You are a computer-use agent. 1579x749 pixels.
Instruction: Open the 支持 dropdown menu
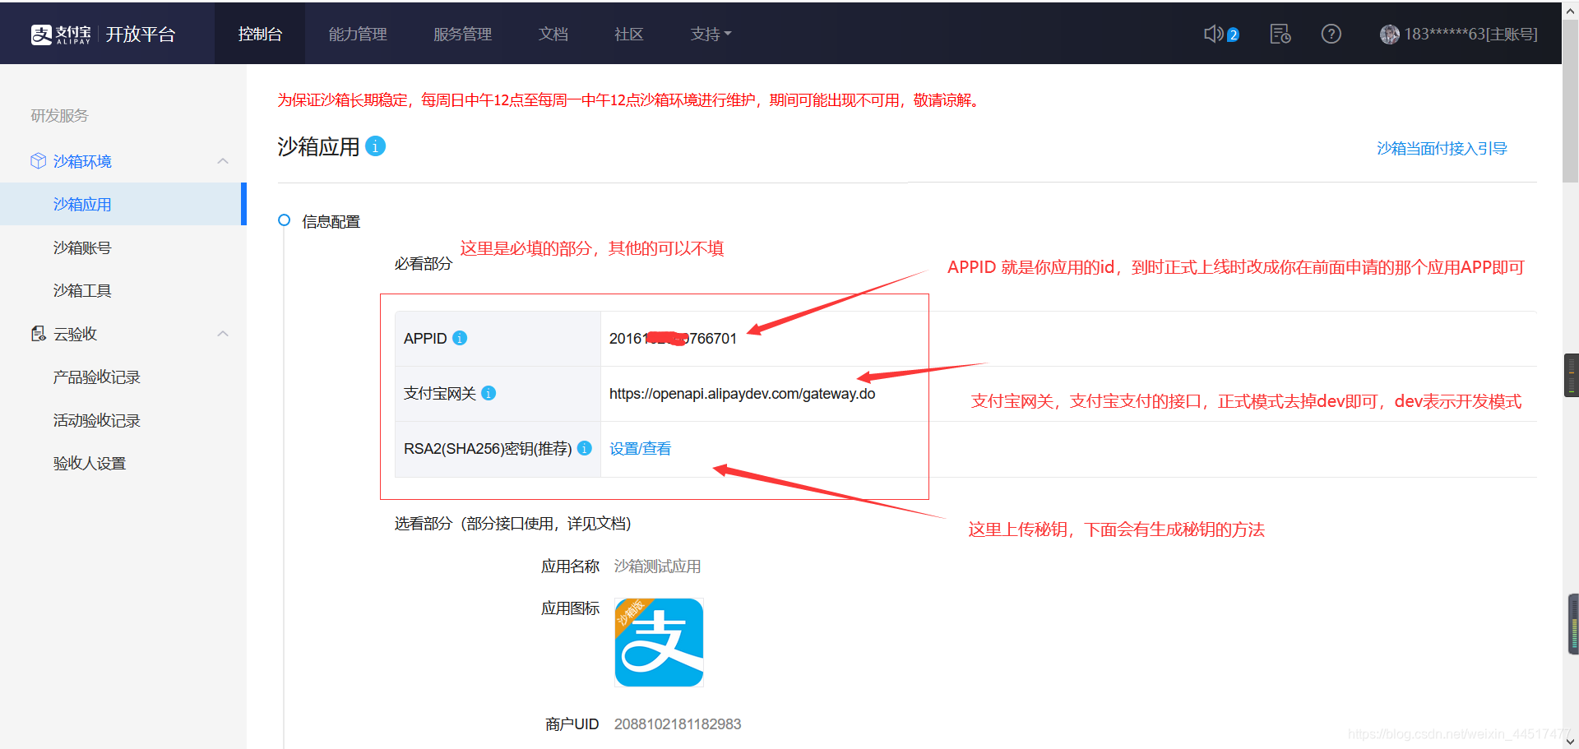point(711,34)
